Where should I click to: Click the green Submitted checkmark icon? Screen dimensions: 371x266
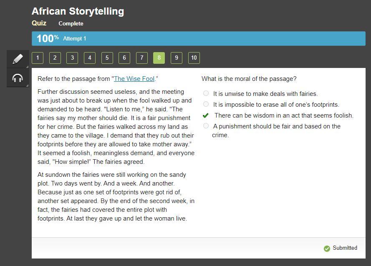pos(327,248)
